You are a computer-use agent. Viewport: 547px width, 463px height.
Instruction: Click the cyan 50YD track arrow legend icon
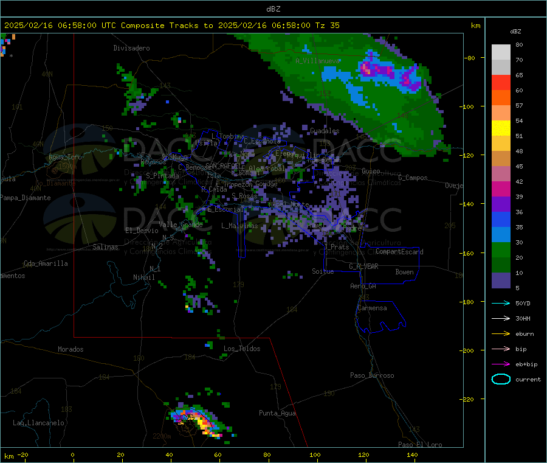(501, 303)
